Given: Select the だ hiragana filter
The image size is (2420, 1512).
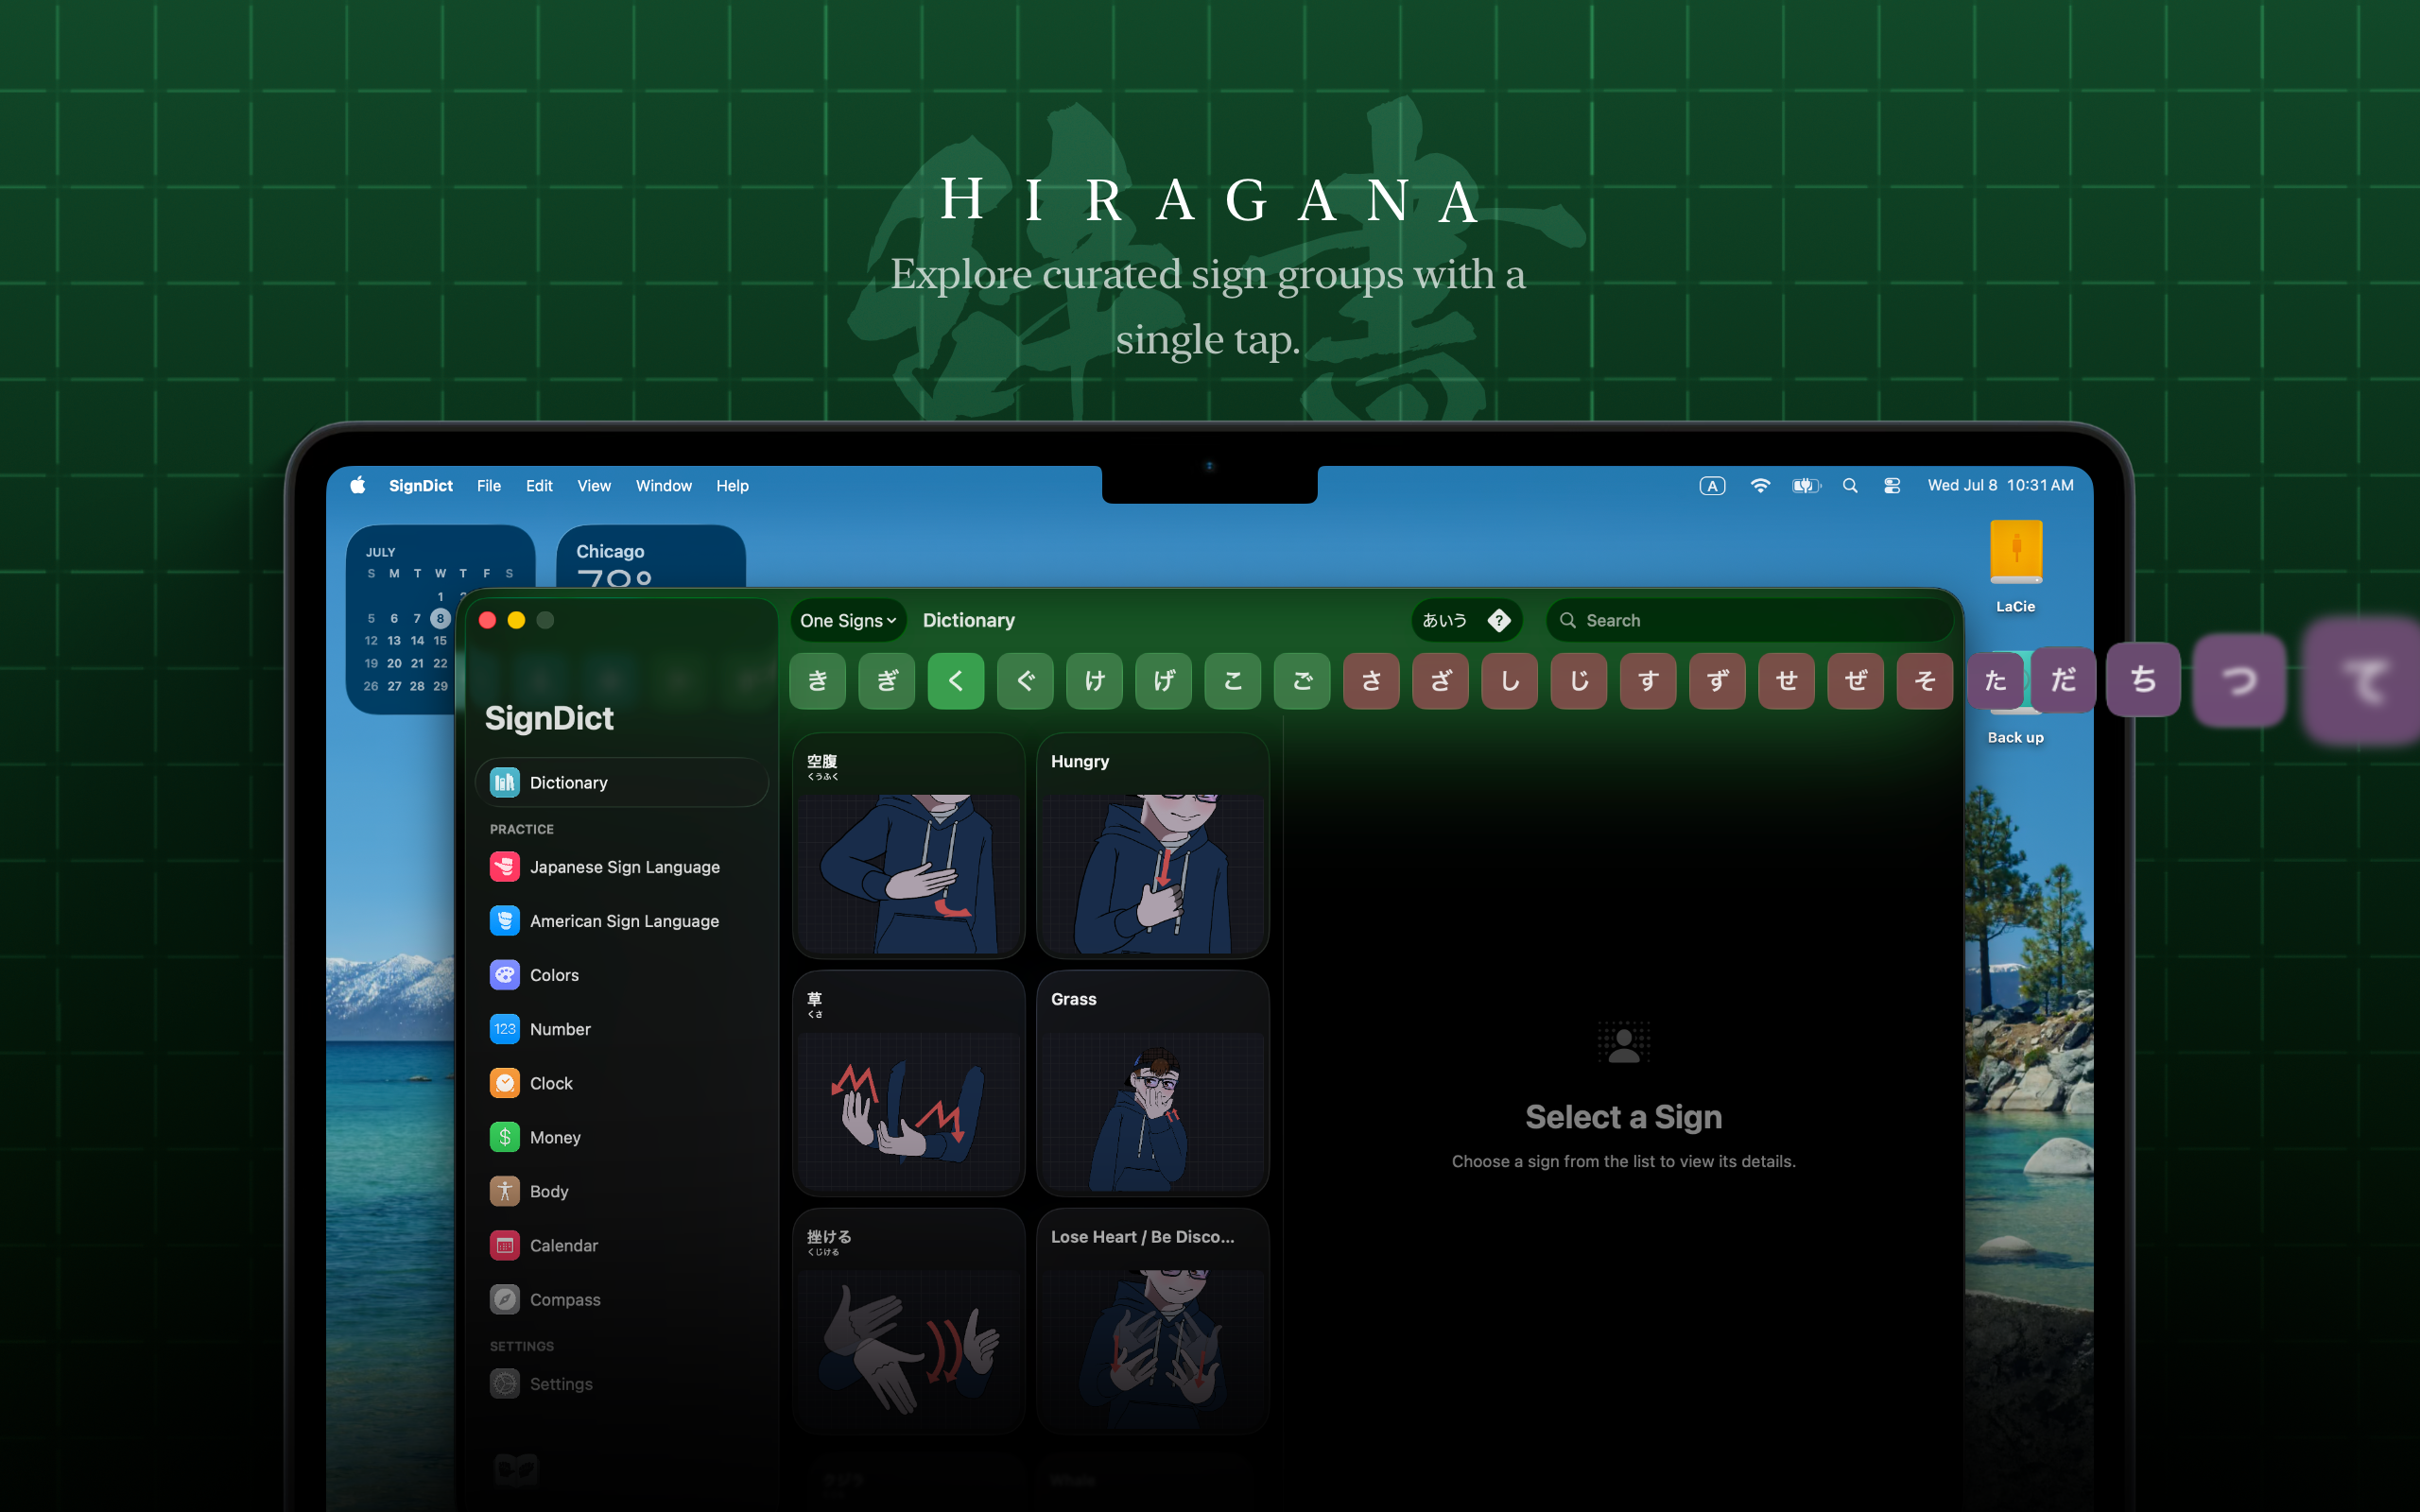Looking at the screenshot, I should tap(2064, 680).
